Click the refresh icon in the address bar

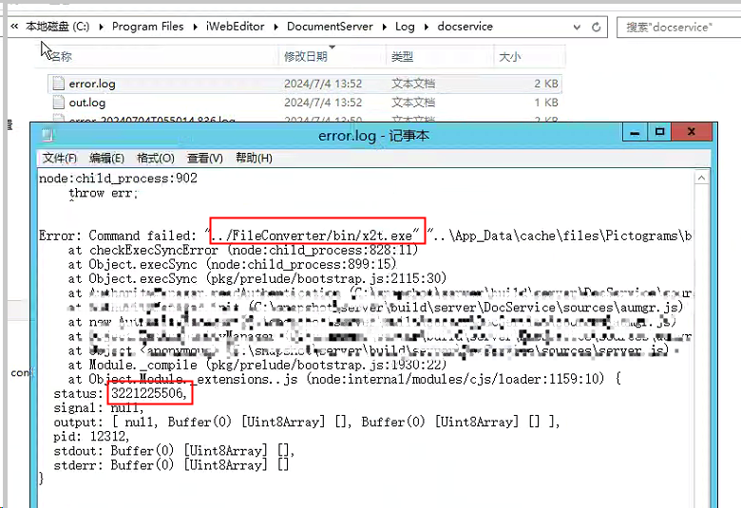(597, 27)
